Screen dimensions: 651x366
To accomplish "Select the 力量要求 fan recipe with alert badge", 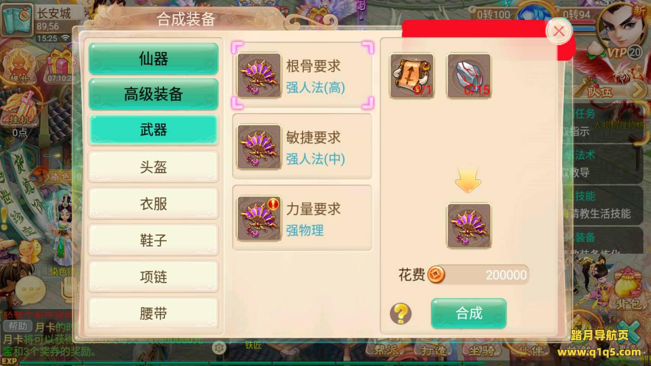I will (x=302, y=218).
